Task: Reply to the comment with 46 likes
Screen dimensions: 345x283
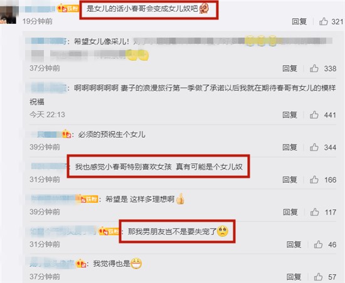Action: click(x=294, y=245)
